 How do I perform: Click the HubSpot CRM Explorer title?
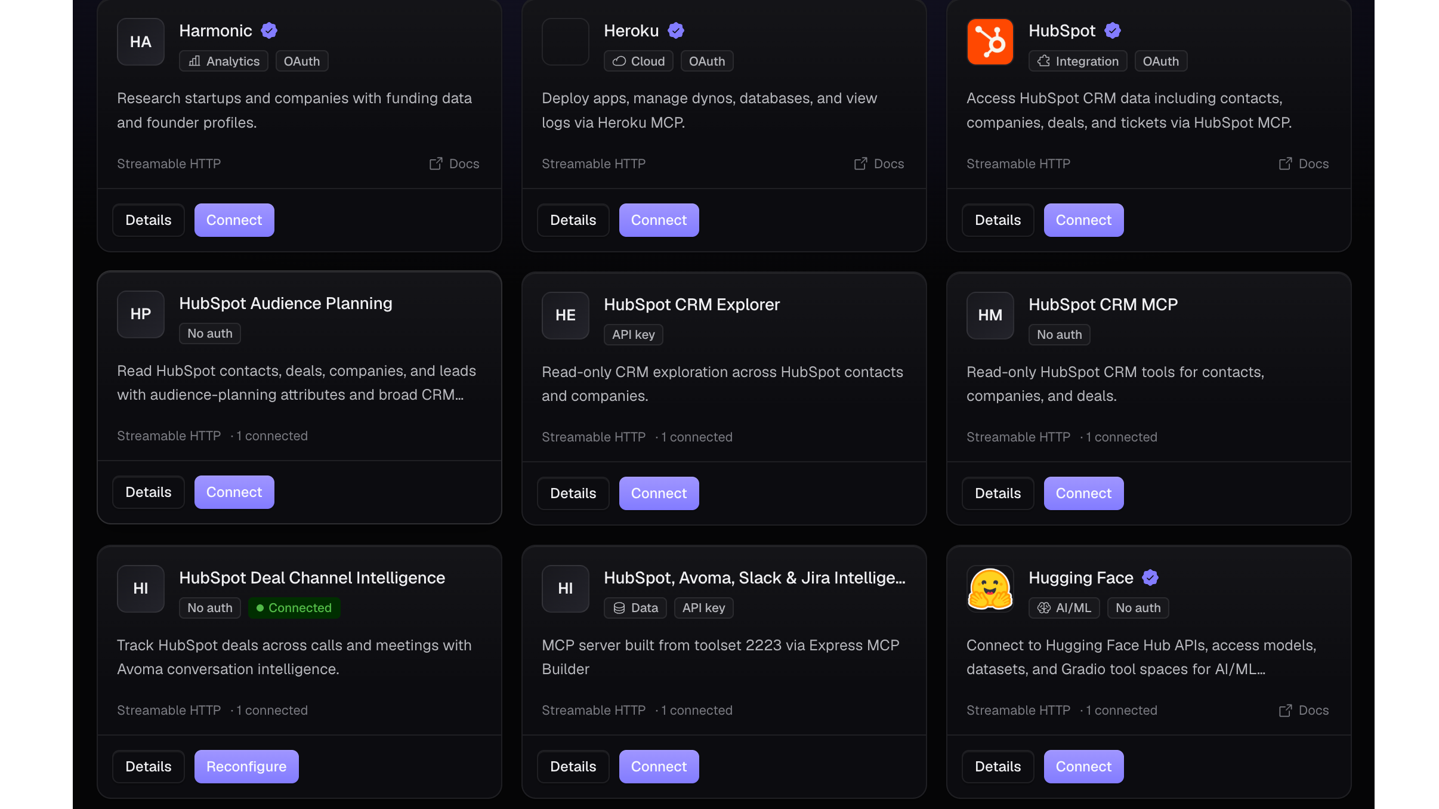692,304
